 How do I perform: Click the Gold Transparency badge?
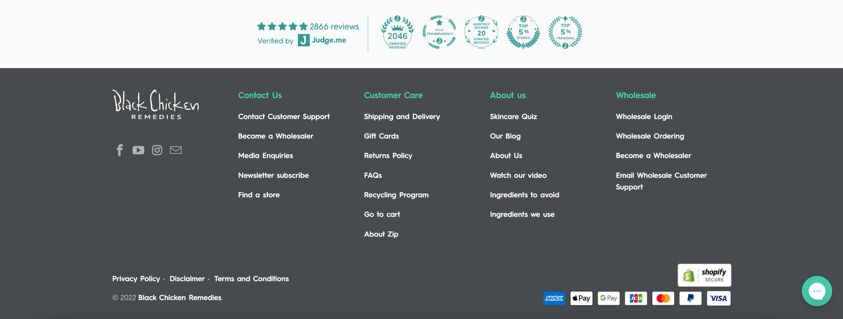[440, 32]
